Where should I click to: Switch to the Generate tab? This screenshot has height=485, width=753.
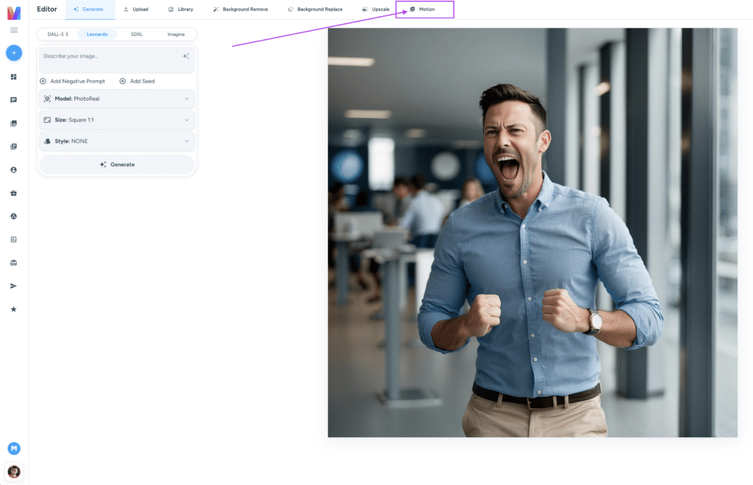pyautogui.click(x=90, y=10)
